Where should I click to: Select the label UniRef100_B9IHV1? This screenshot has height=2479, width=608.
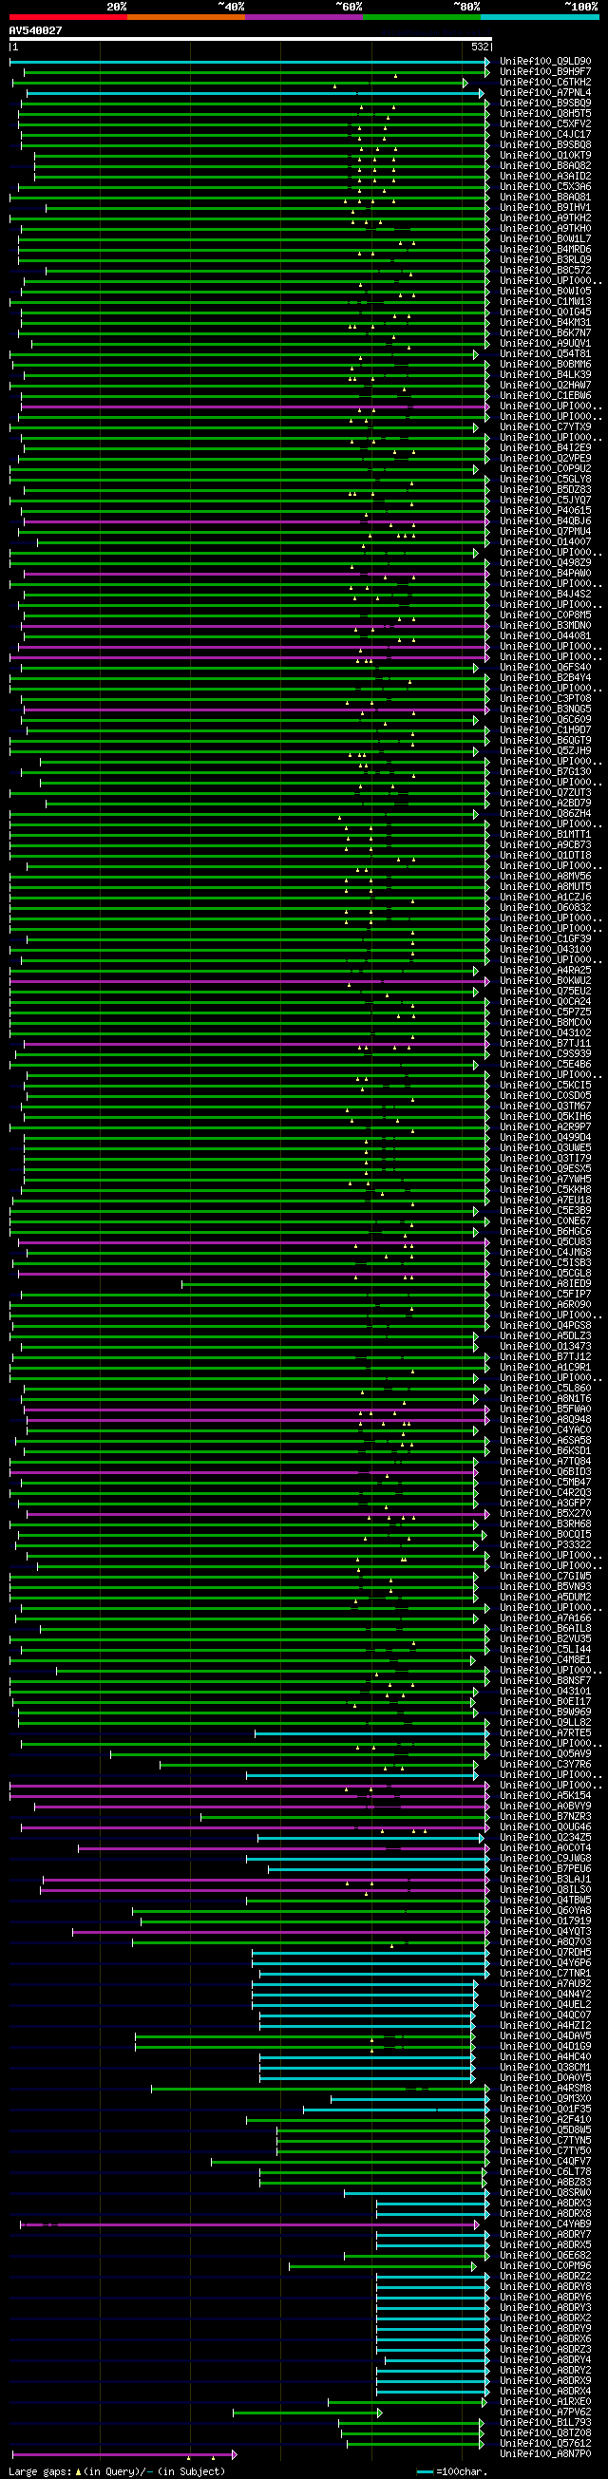point(545,208)
